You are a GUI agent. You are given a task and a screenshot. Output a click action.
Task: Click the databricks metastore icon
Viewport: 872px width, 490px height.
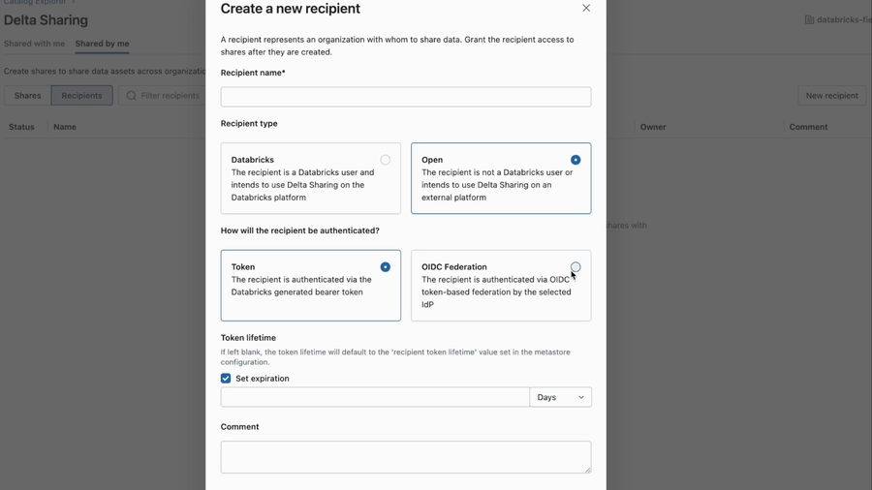pos(809,19)
